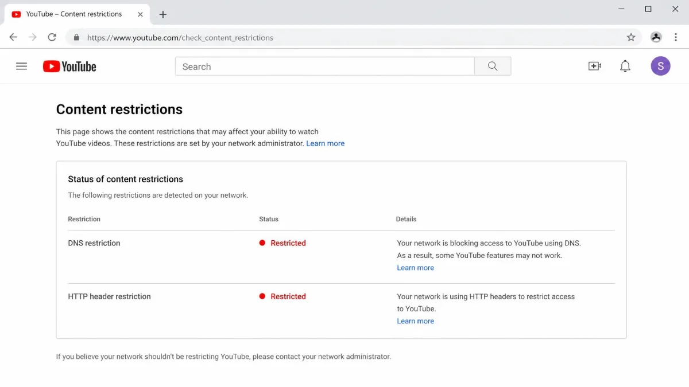Click the Restriction column header
The image size is (689, 387).
point(84,219)
